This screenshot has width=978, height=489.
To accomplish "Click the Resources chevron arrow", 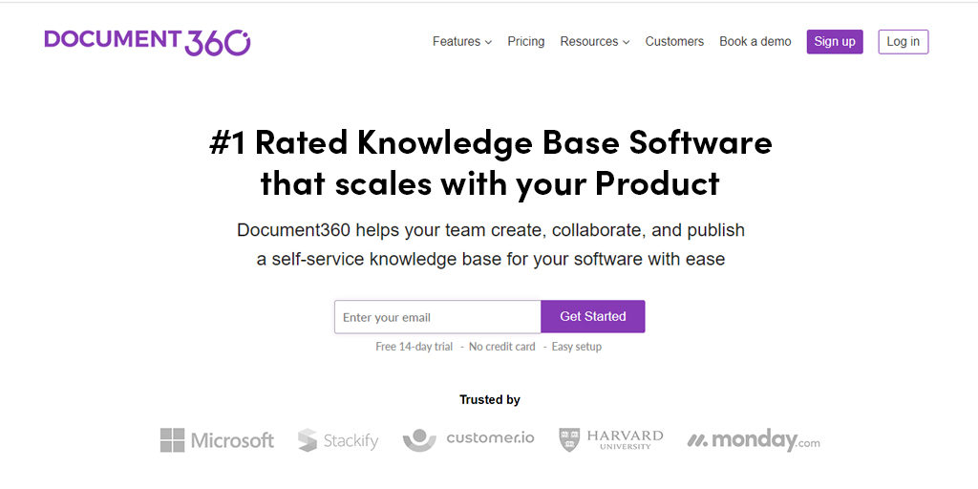I will pos(627,43).
